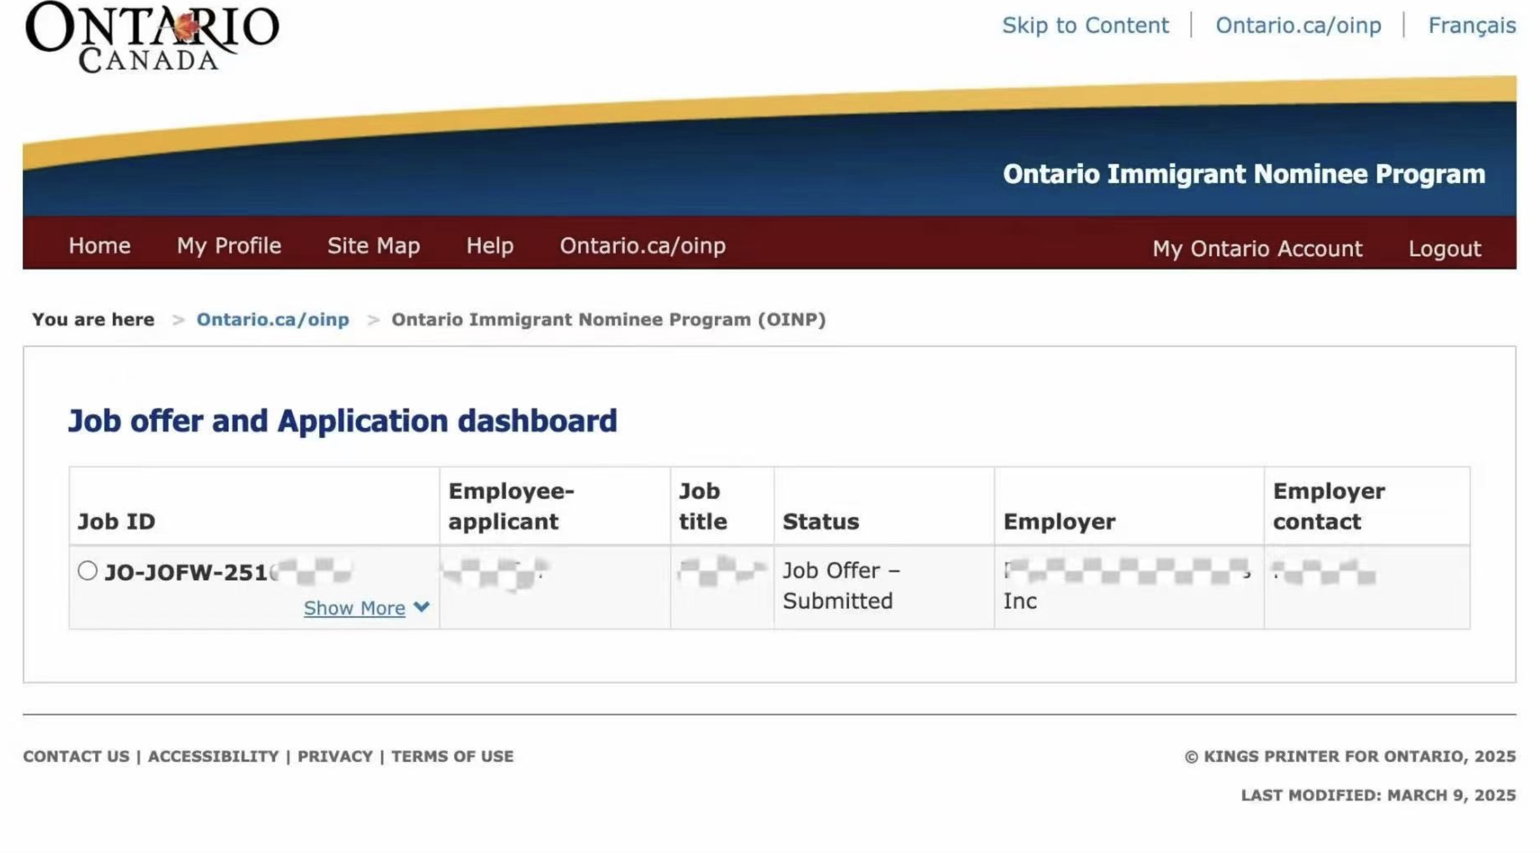Viewport: 1540px width, 853px height.
Task: Click Logout in the navigation bar
Action: pyautogui.click(x=1444, y=248)
